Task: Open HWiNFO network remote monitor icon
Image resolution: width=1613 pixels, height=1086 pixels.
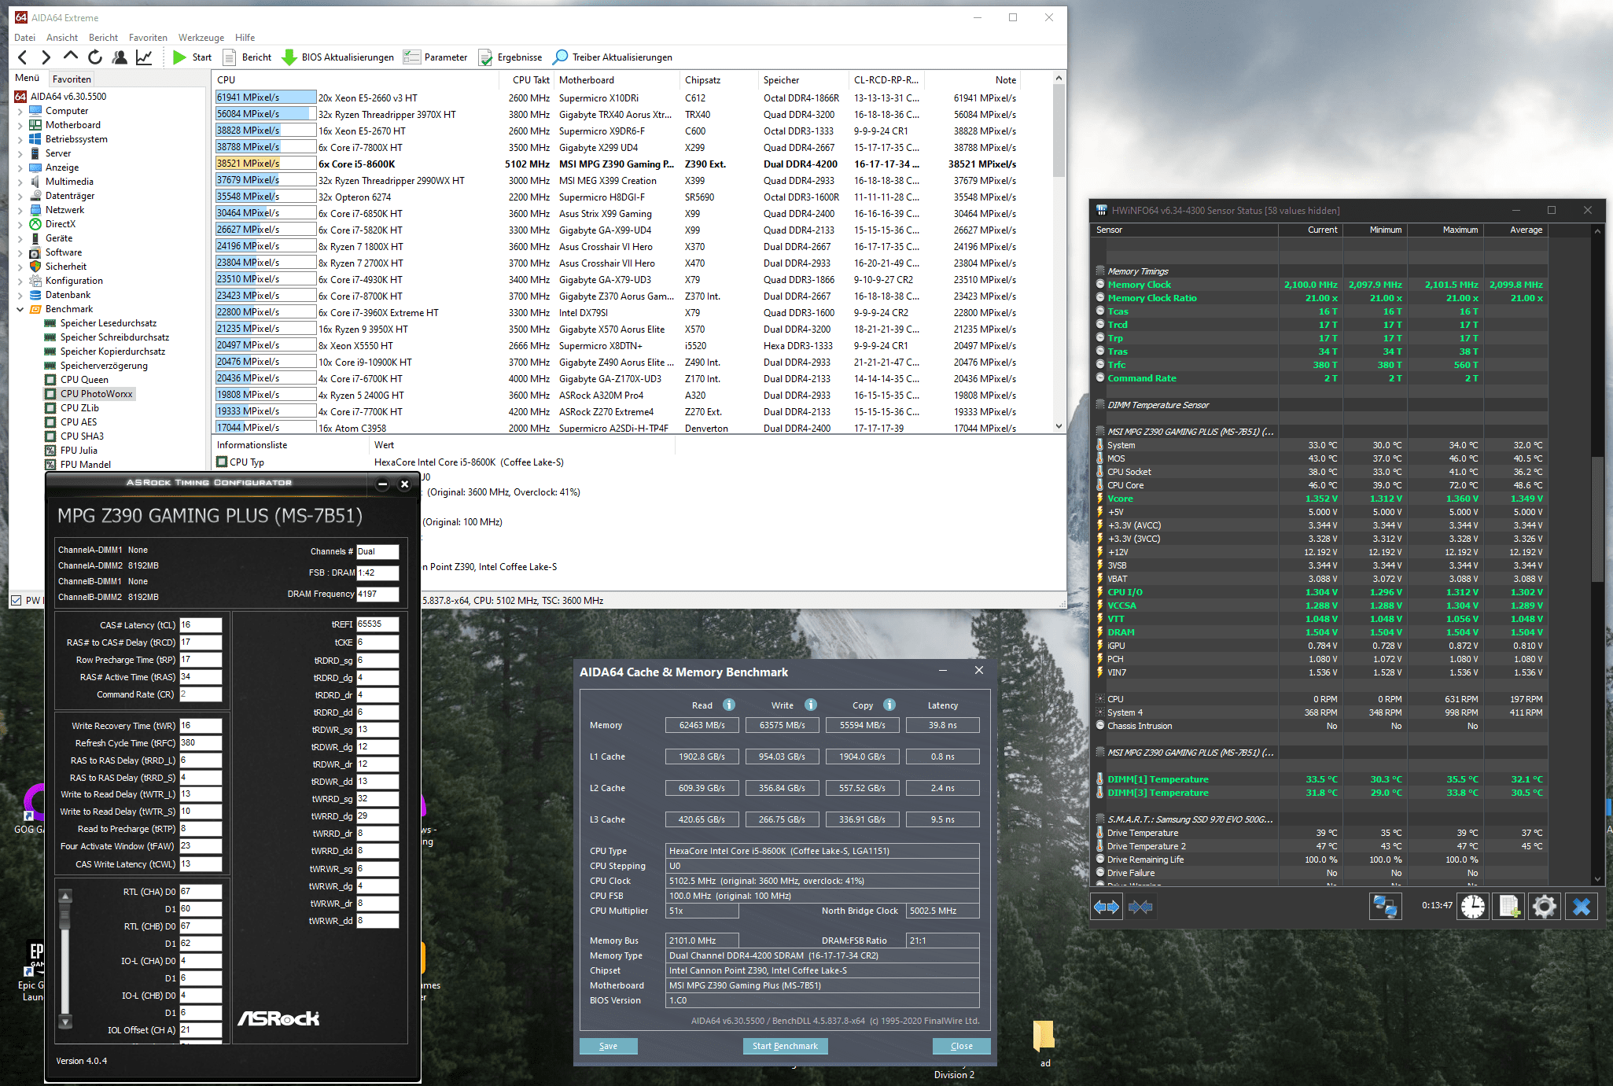Action: point(1385,907)
